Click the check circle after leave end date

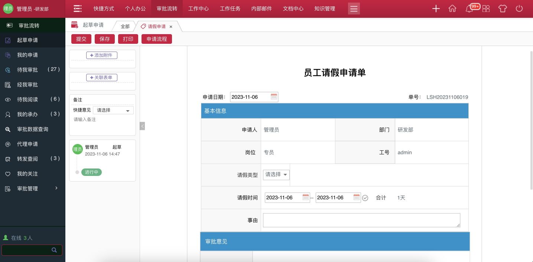pyautogui.click(x=365, y=198)
